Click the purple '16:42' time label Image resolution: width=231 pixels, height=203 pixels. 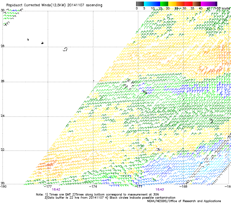coord(56,190)
